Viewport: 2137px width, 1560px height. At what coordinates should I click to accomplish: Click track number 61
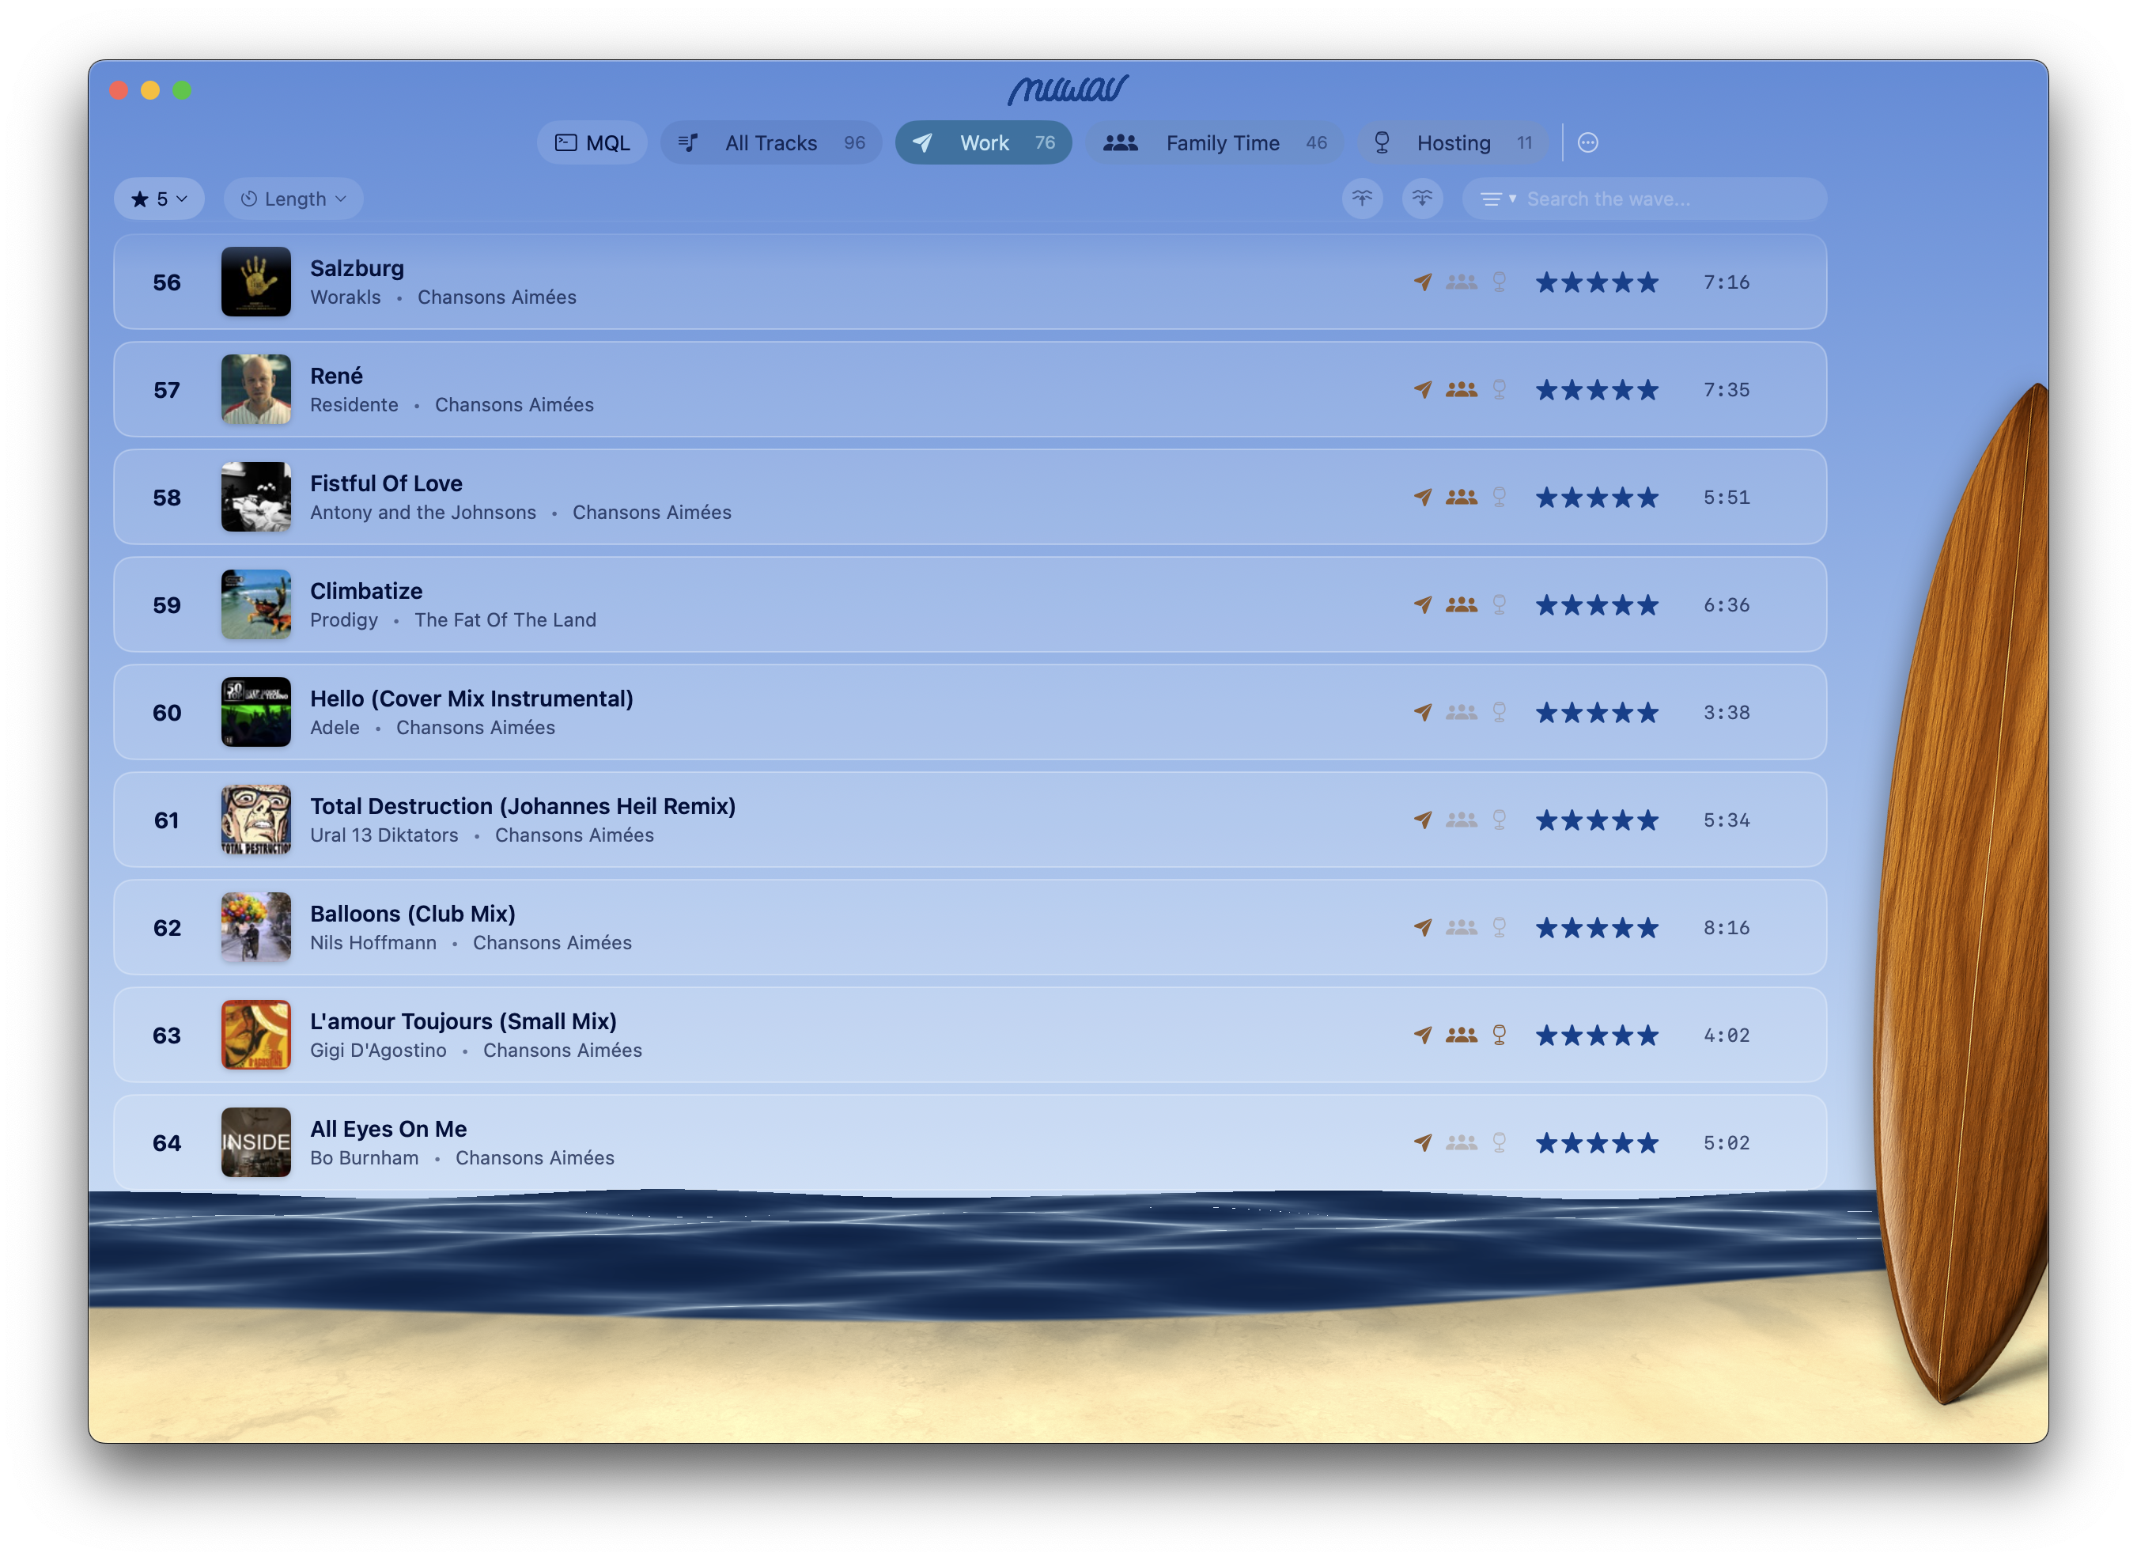(x=166, y=820)
